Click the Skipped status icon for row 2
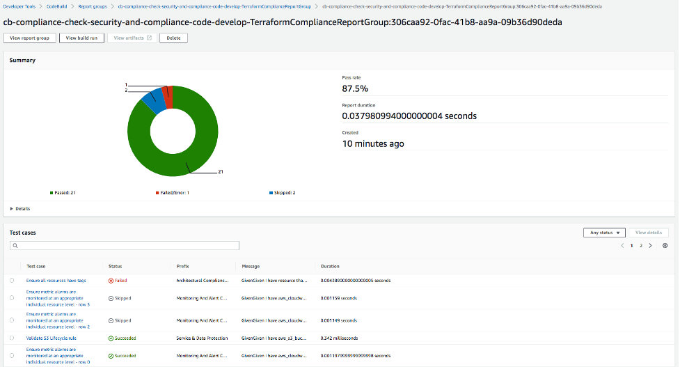Viewport: 680px width, 367px height. click(x=111, y=320)
